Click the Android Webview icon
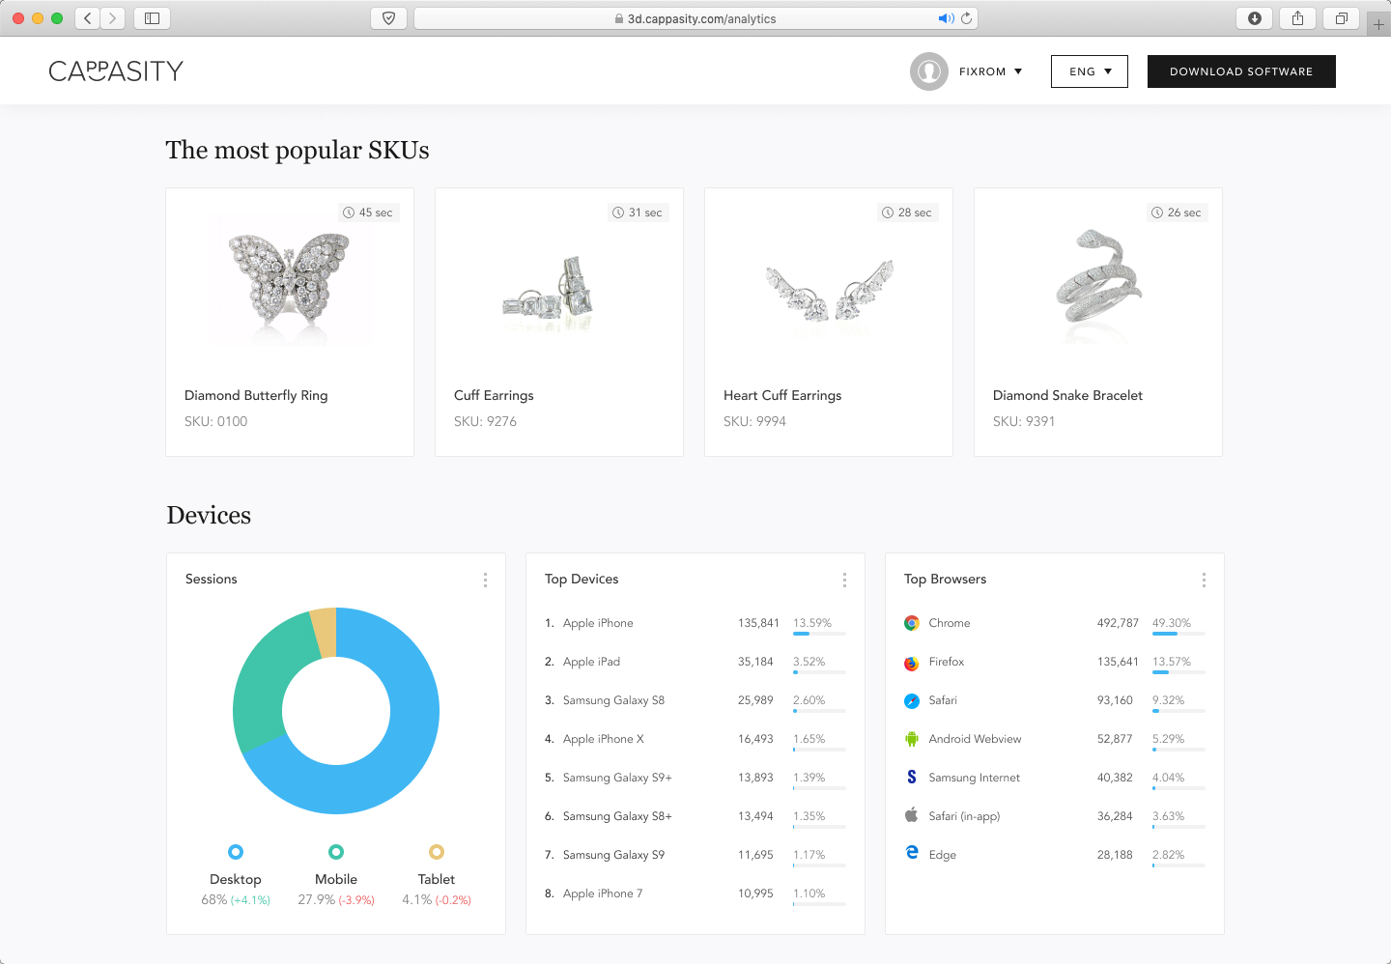The height and width of the screenshot is (964, 1391). pos(912,739)
